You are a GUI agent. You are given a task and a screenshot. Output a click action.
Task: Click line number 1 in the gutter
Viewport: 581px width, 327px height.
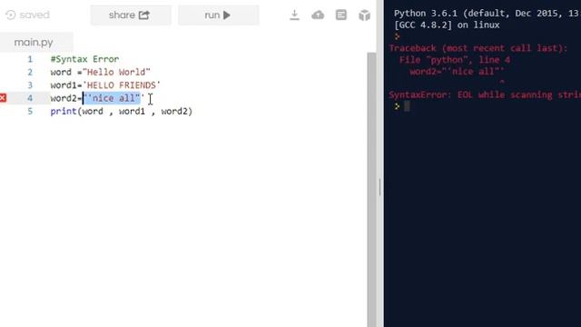(30, 59)
